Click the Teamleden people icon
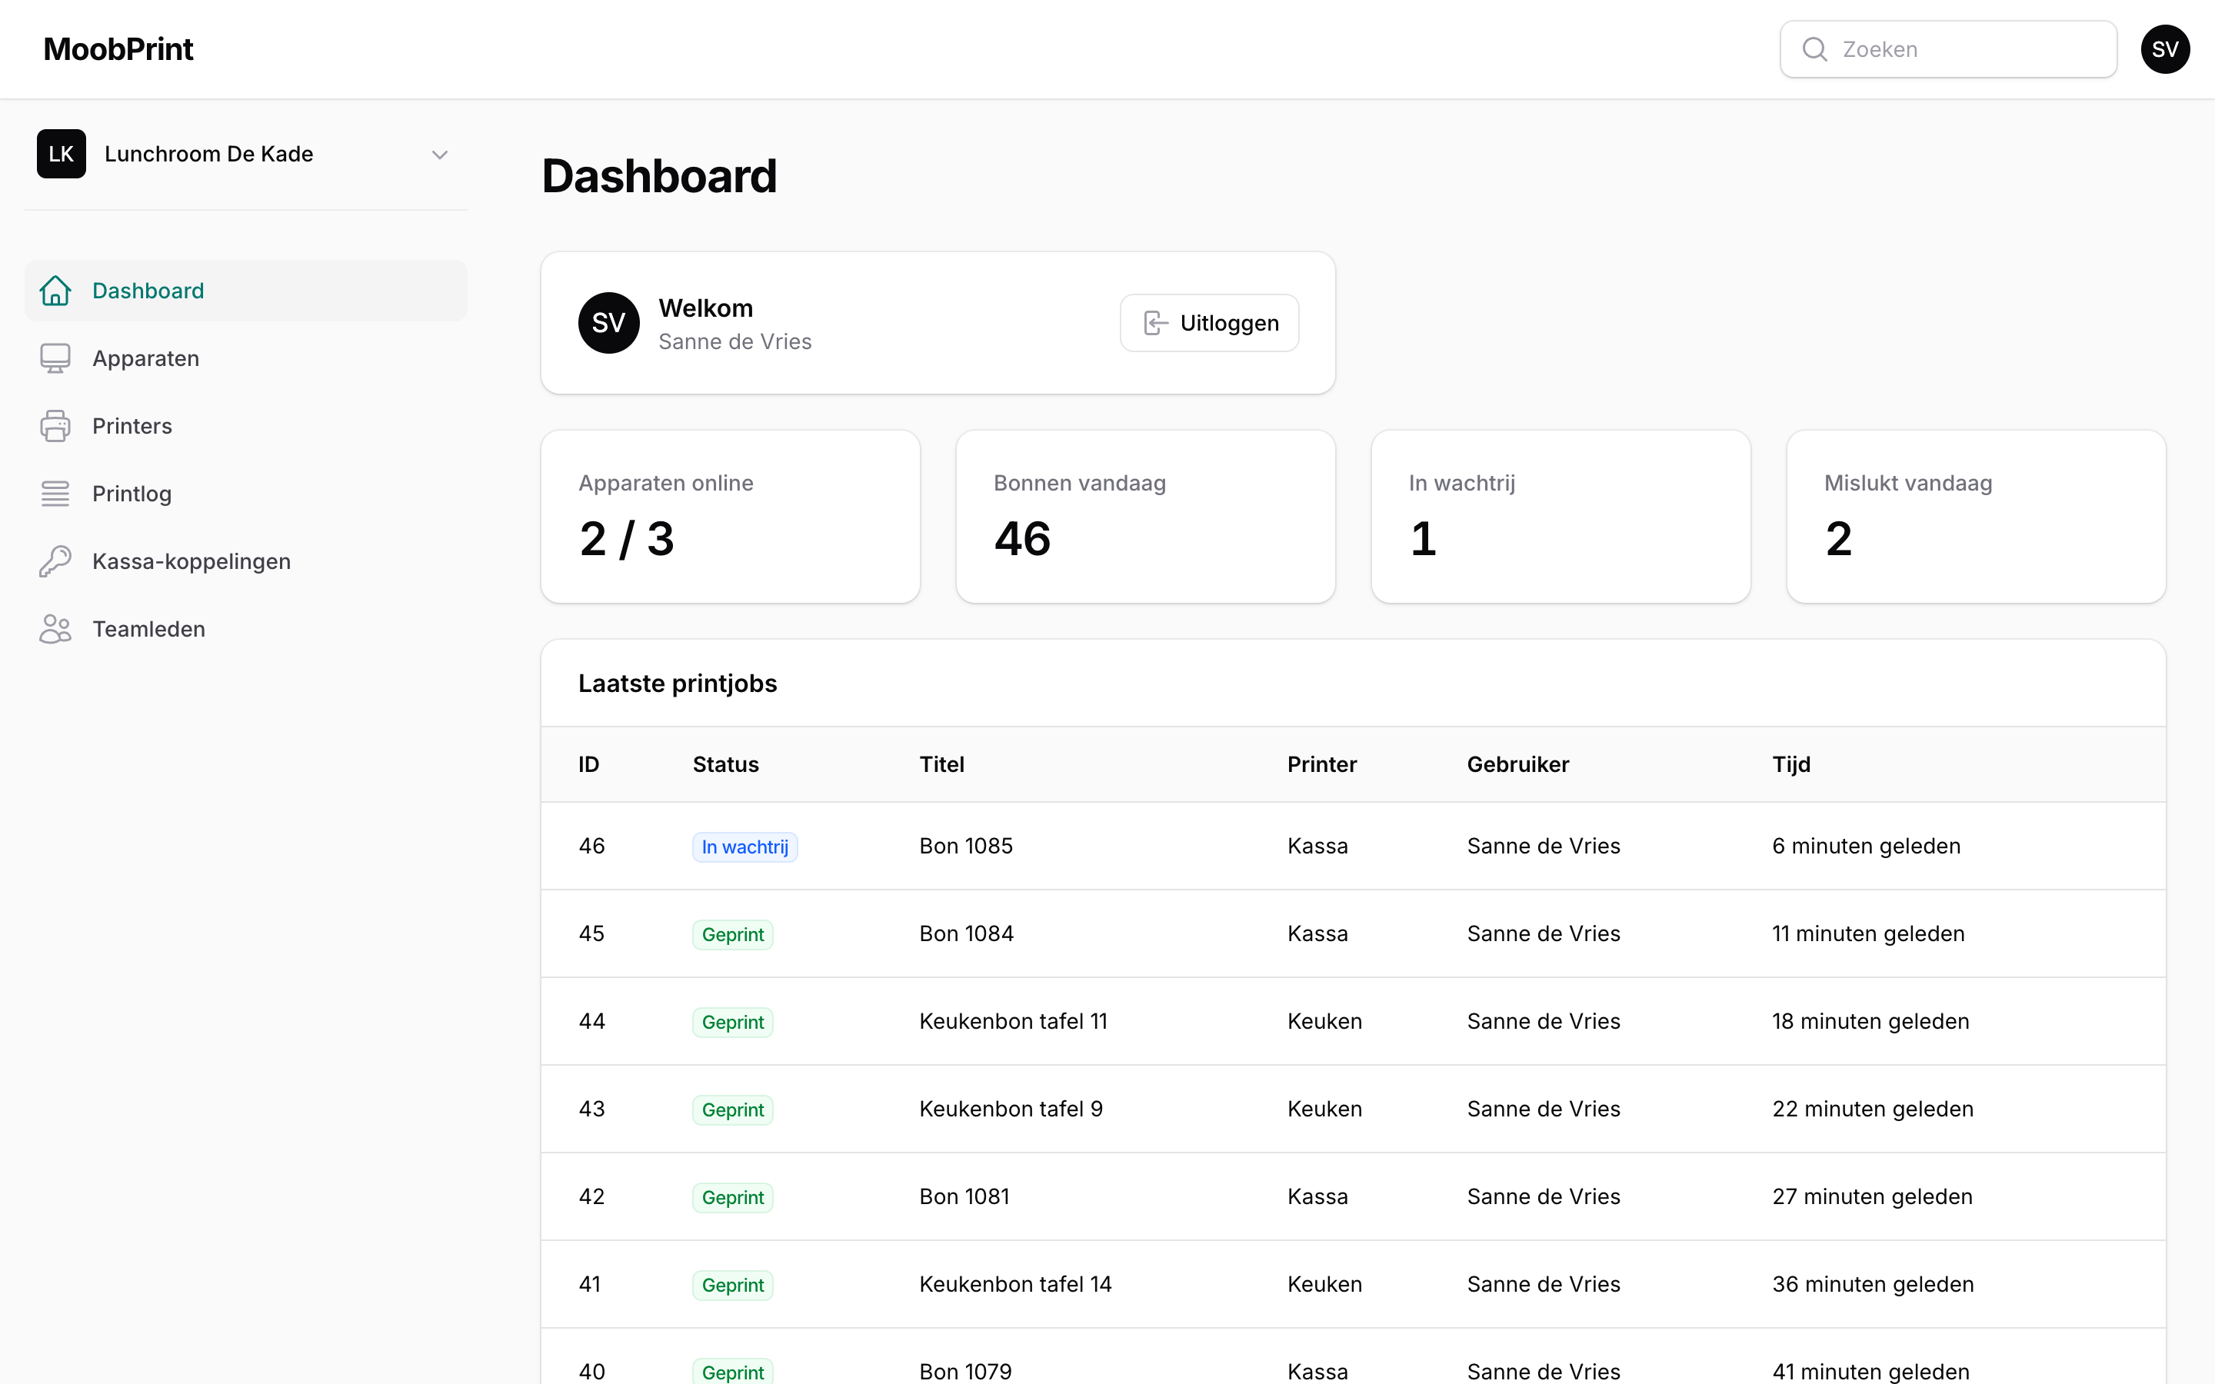Viewport: 2215px width, 1384px height. click(x=55, y=629)
